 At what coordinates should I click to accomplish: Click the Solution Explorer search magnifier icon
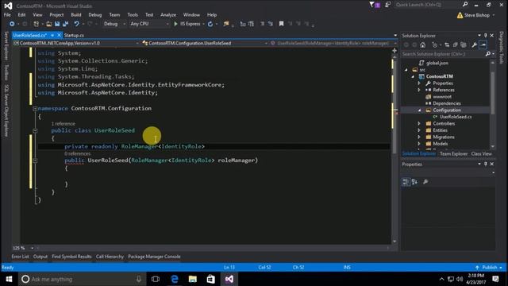click(488, 54)
